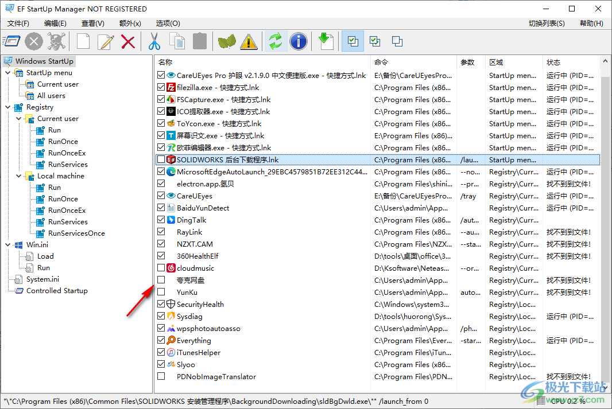Enable the SOLIDWORKS 后台下载程序.lnk checkbox
This screenshot has height=409, width=612.
(x=161, y=159)
